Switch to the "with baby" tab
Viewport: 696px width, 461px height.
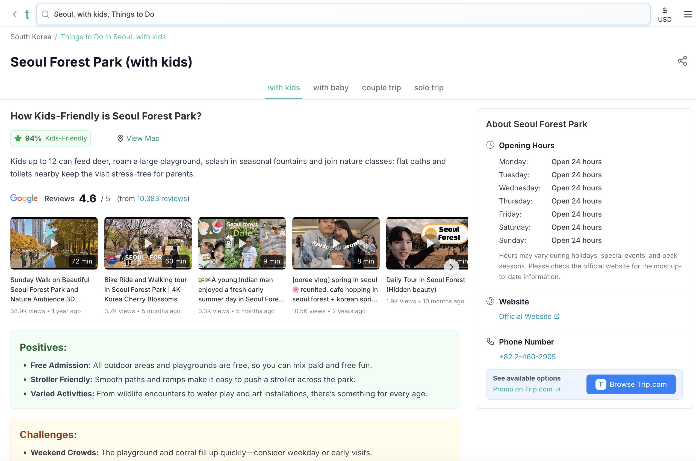(331, 88)
